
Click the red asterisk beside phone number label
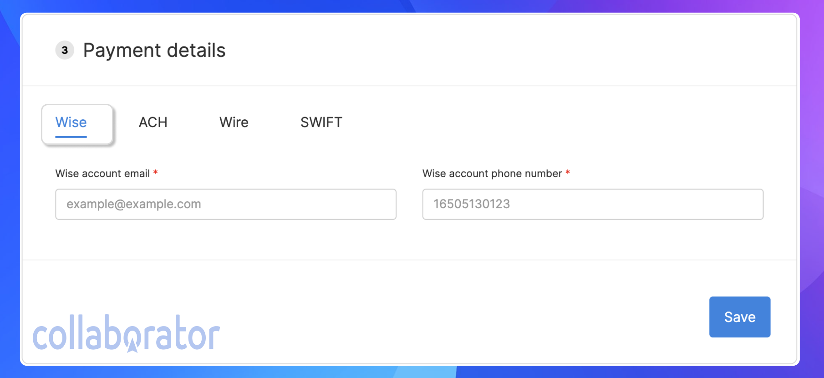[x=568, y=173]
